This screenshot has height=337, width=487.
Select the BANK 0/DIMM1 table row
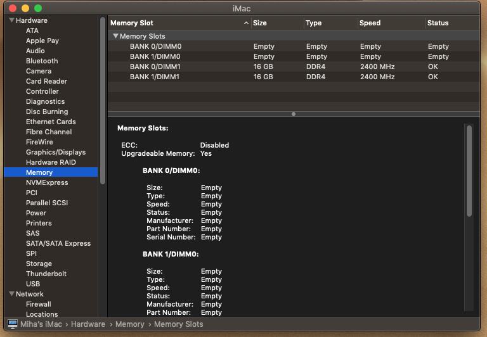click(x=294, y=67)
